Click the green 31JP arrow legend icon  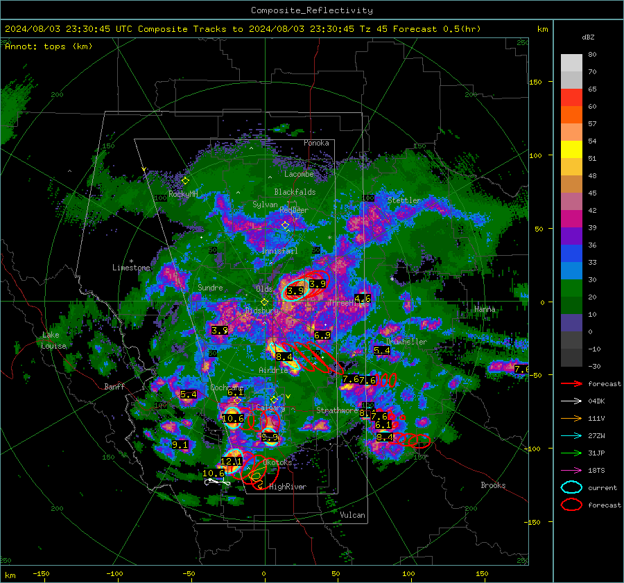pyautogui.click(x=571, y=453)
